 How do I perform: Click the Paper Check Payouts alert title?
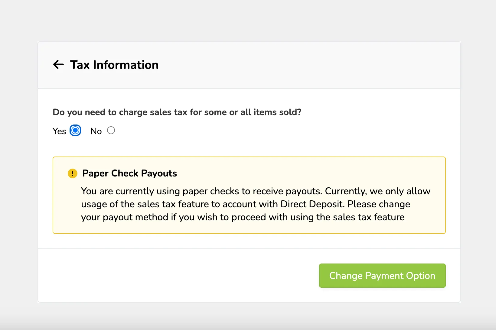coord(129,173)
